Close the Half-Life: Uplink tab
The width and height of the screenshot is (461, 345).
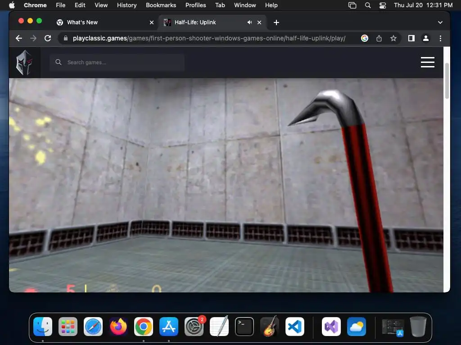259,22
